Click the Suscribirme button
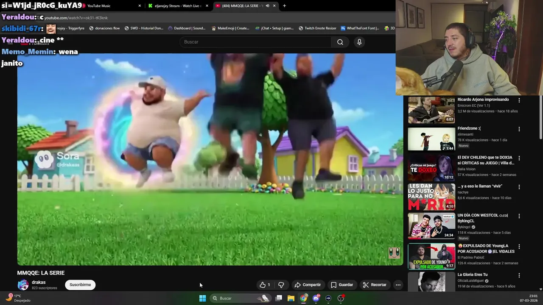The image size is (543, 305). [80, 285]
